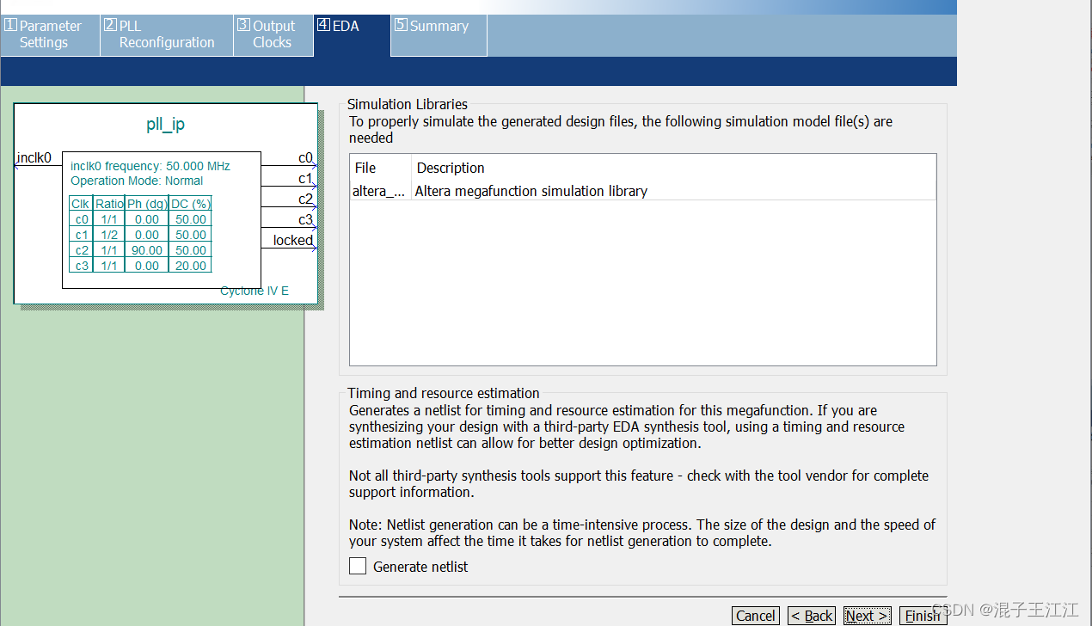Click the inclk0 input port label
The height and width of the screenshot is (626, 1092).
click(x=34, y=158)
